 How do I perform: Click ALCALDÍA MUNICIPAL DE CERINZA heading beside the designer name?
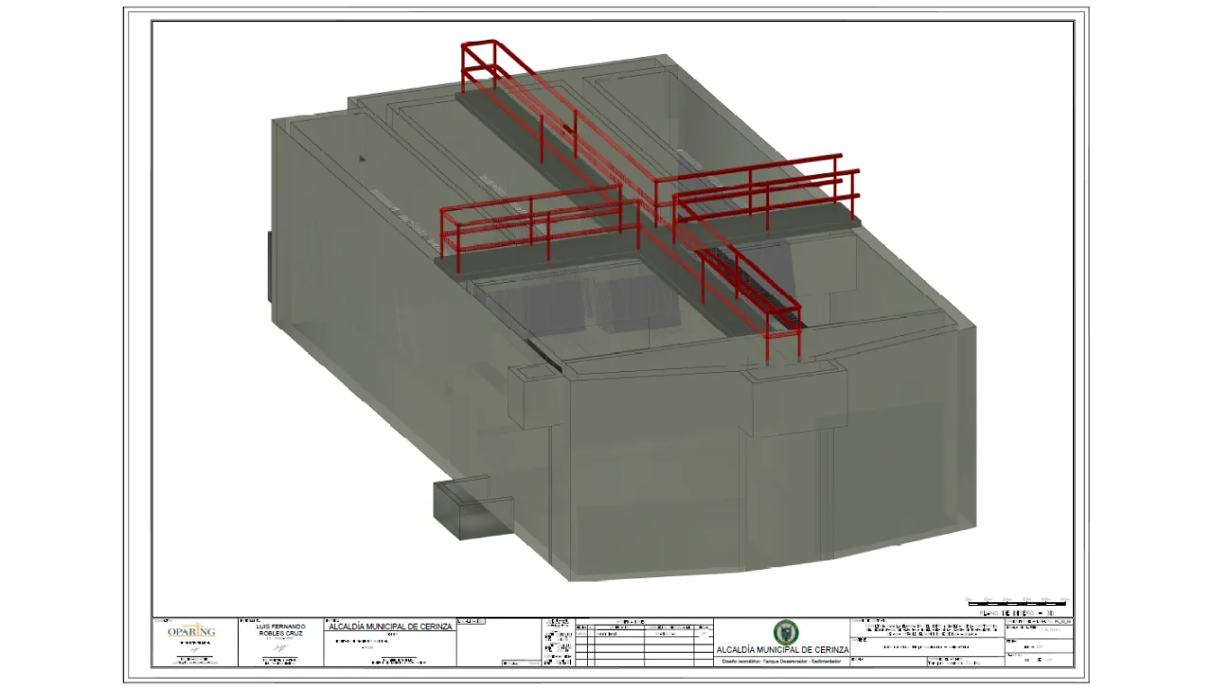pyautogui.click(x=390, y=627)
